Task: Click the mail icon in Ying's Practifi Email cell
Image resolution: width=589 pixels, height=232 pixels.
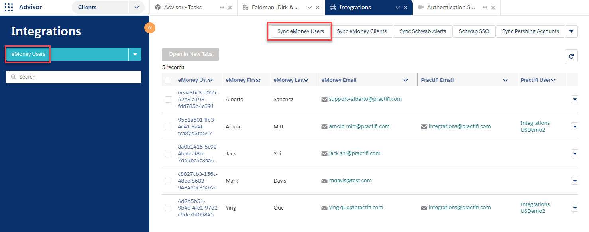Action: click(x=424, y=208)
